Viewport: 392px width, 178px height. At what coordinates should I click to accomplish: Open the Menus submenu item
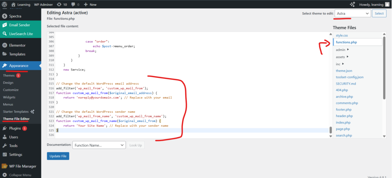[8, 104]
